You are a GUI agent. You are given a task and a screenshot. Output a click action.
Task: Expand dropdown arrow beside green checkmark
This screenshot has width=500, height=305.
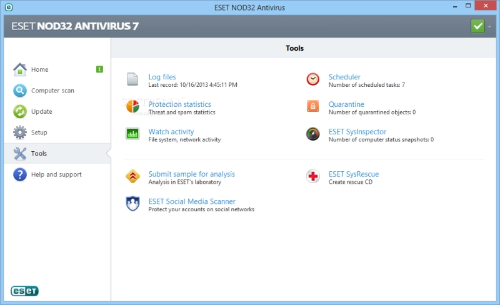coord(489,26)
